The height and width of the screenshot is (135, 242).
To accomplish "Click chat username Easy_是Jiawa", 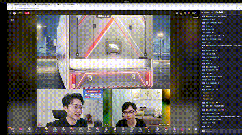I will point(206,33).
